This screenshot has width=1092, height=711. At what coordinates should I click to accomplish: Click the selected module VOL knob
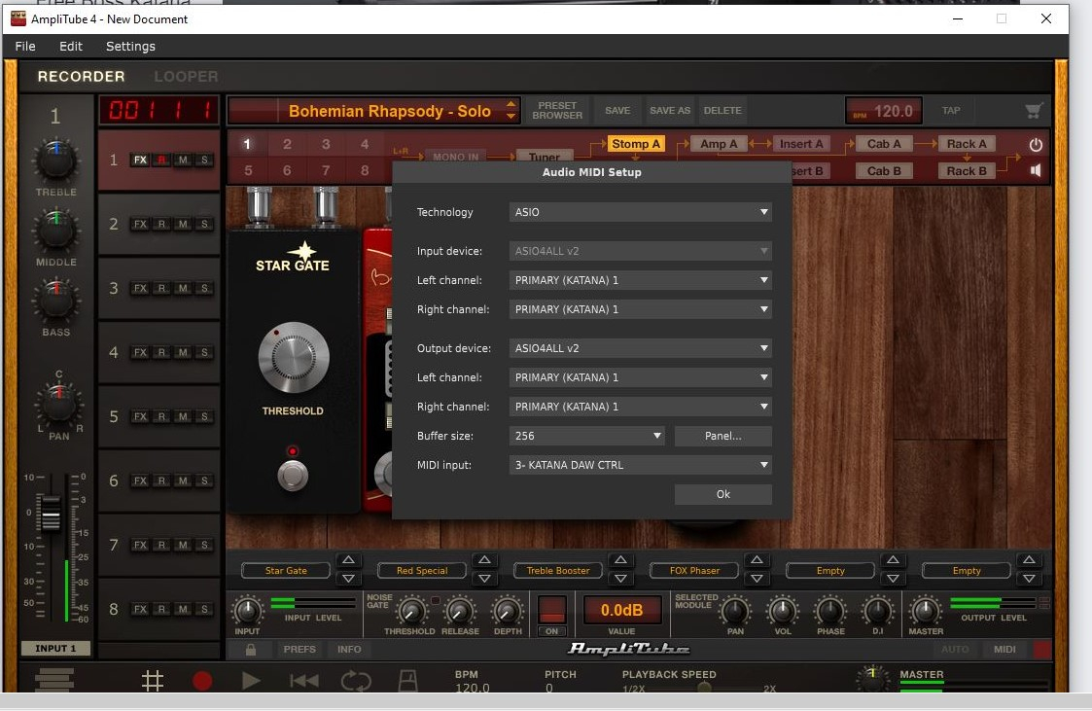pos(782,611)
